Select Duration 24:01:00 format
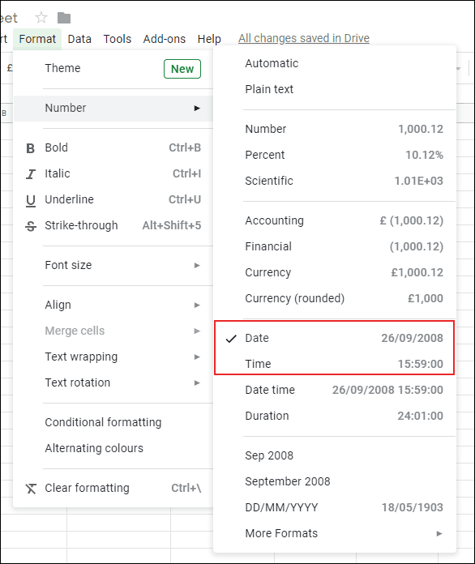Screen dimensions: 475x564 coord(335,416)
